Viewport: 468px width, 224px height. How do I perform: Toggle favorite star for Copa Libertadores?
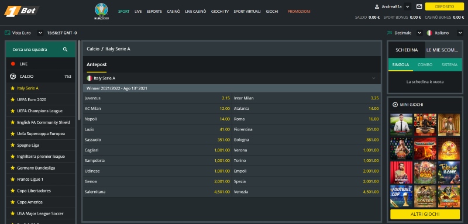[x=12, y=191]
